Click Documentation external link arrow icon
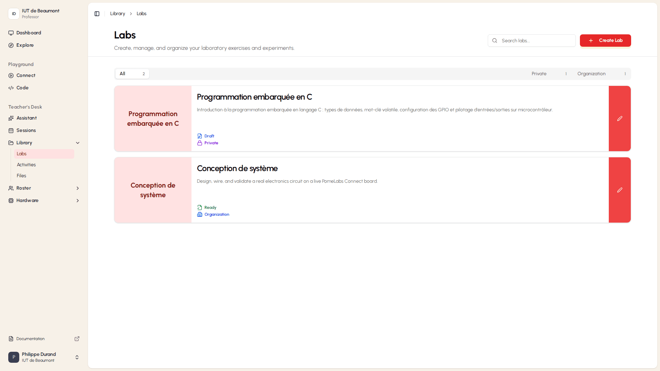The height and width of the screenshot is (371, 660). pos(77,339)
